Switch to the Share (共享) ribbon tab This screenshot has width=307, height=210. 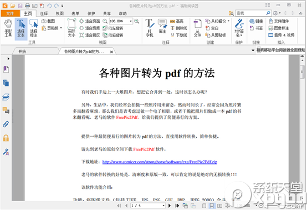pyautogui.click(x=107, y=13)
